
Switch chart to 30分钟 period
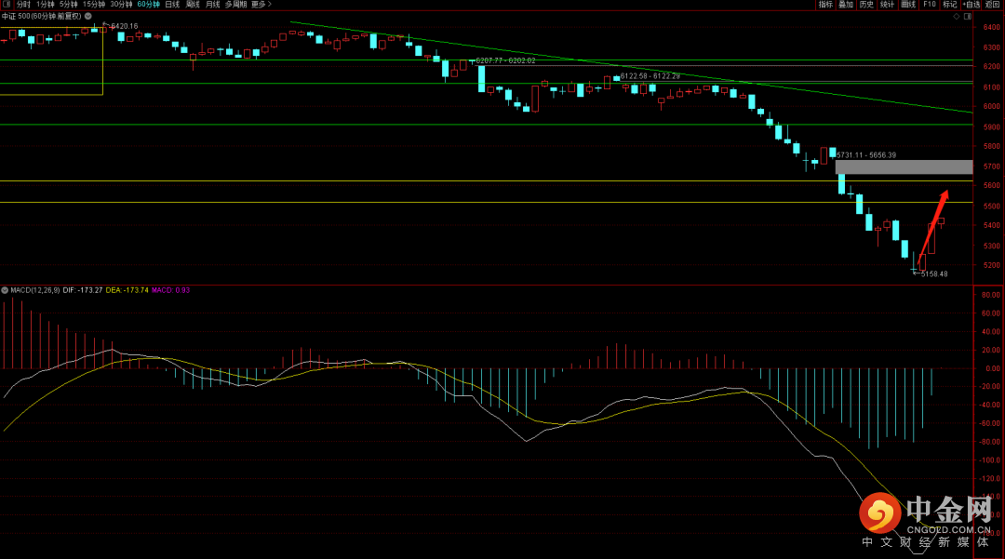pyautogui.click(x=121, y=5)
